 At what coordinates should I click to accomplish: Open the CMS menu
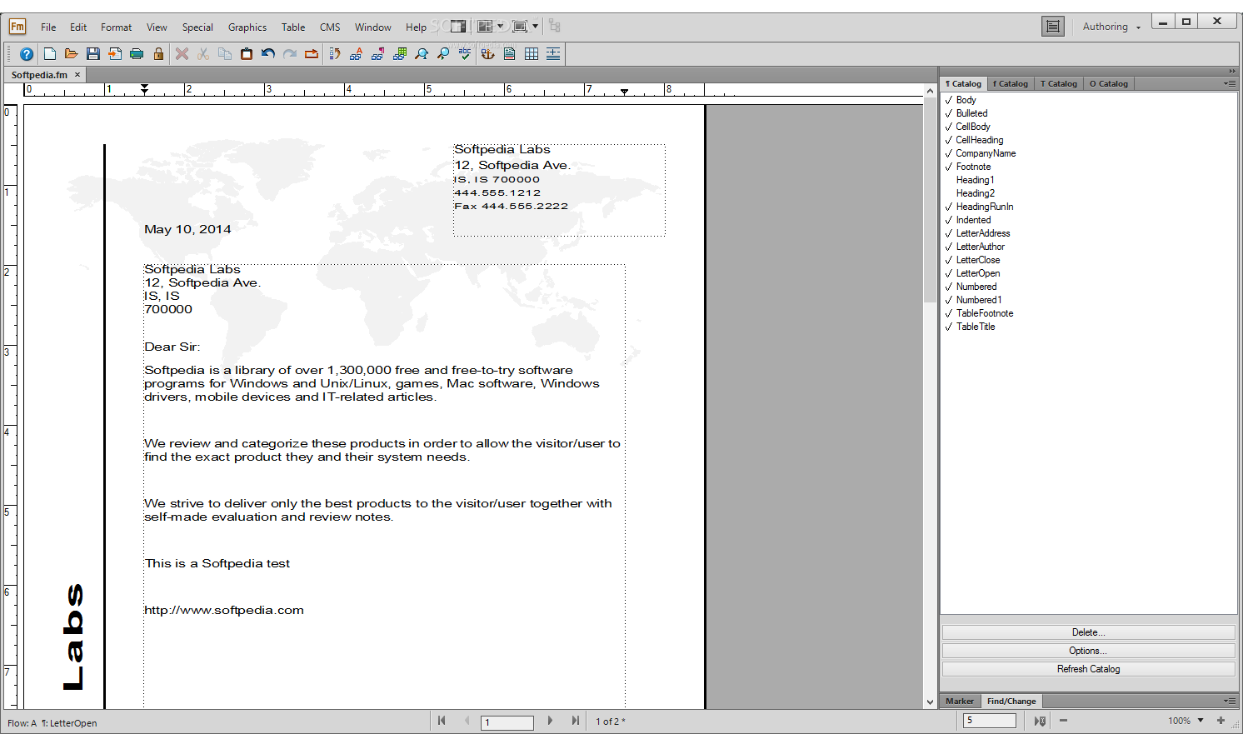click(330, 27)
